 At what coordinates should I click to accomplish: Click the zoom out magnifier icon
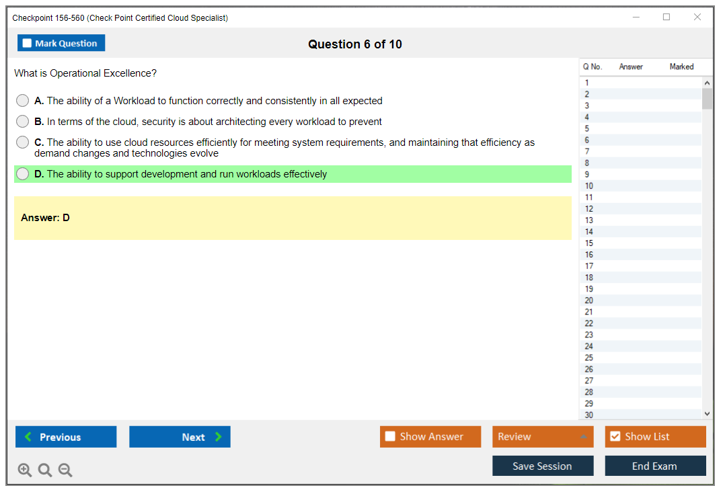pyautogui.click(x=65, y=470)
